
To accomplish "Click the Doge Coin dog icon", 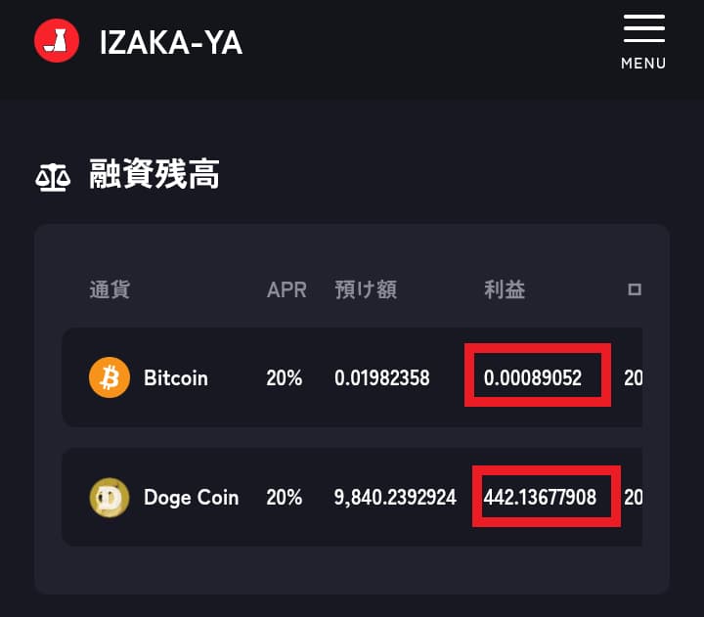I will (110, 497).
